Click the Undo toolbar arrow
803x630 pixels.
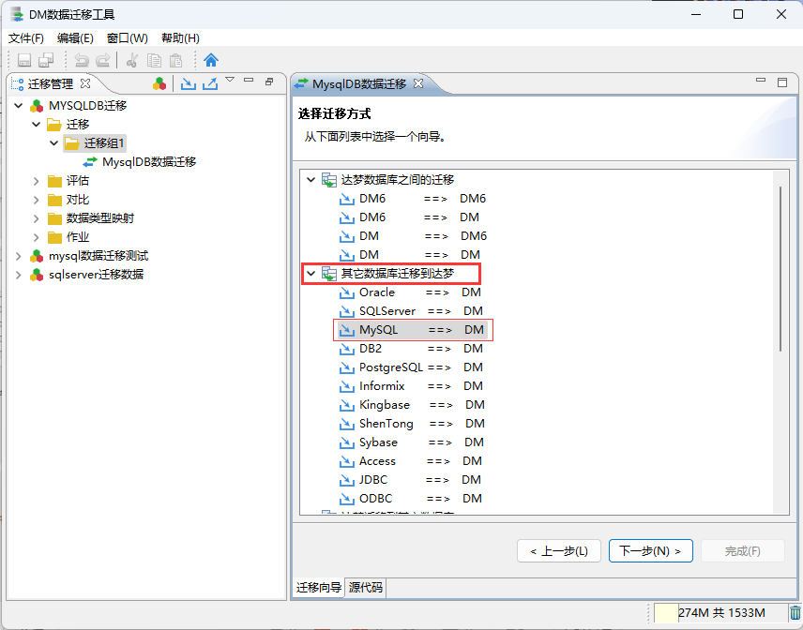click(x=82, y=60)
